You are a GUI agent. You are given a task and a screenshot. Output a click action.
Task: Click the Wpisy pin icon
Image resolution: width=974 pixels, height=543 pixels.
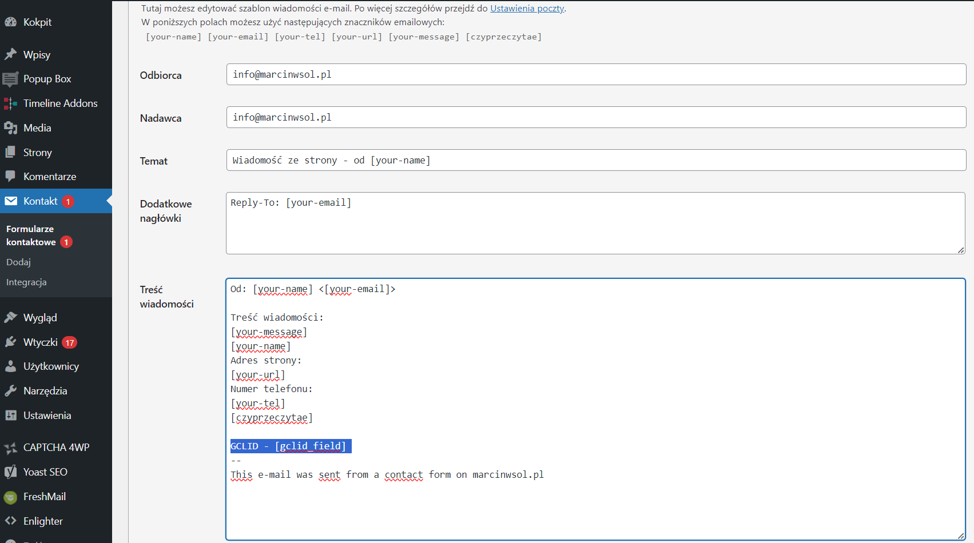click(x=11, y=54)
